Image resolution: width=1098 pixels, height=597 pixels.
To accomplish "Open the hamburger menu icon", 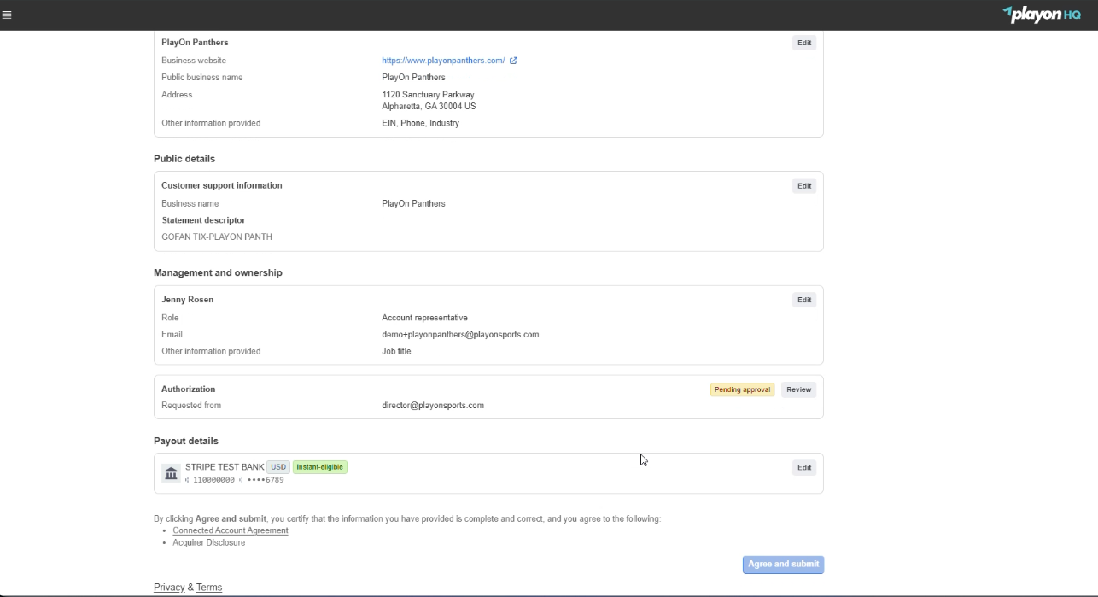I will pos(7,15).
